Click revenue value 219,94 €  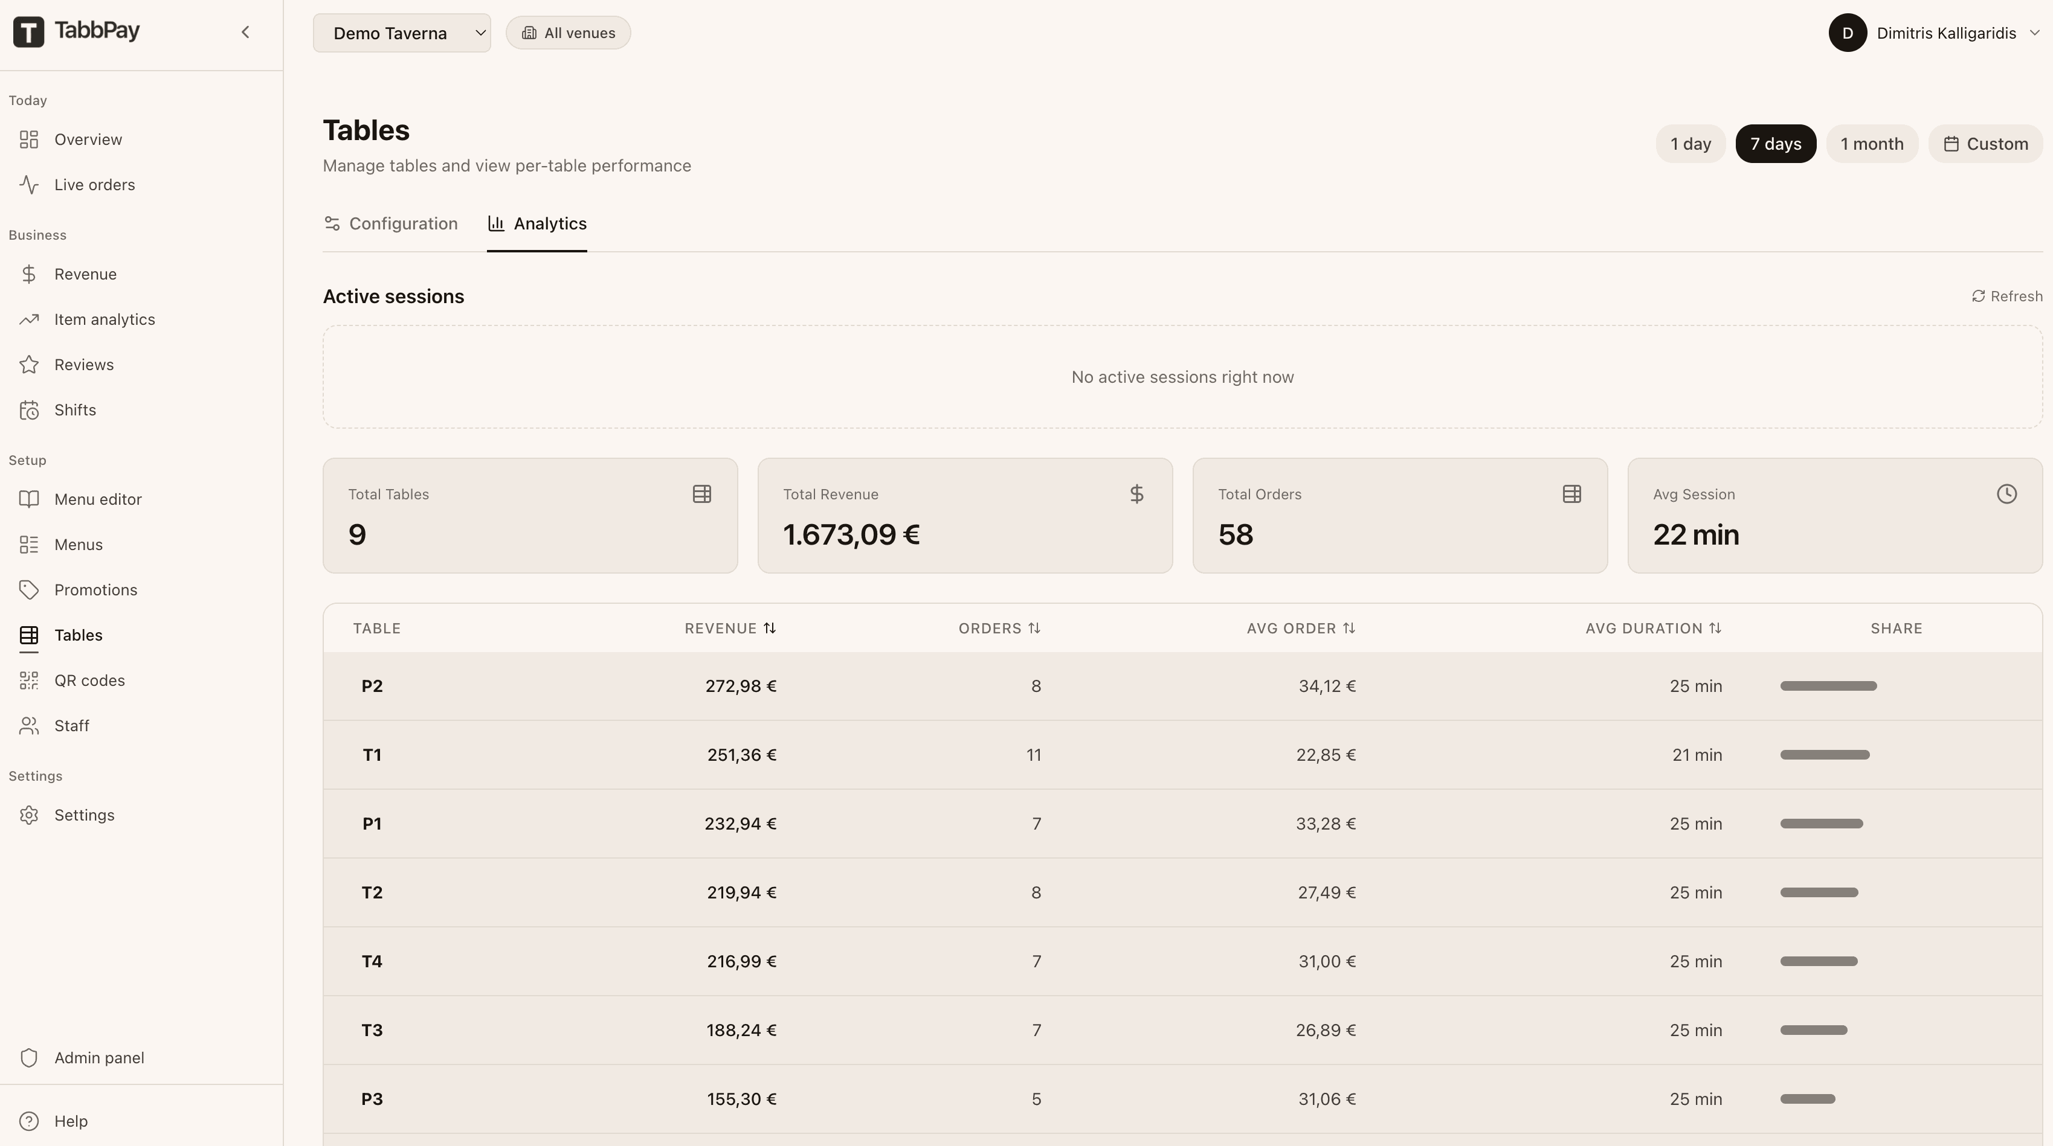click(x=742, y=893)
